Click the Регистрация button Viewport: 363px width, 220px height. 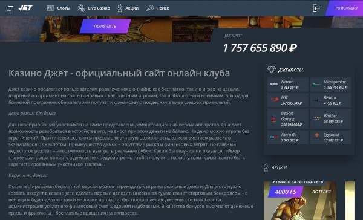[x=344, y=8]
